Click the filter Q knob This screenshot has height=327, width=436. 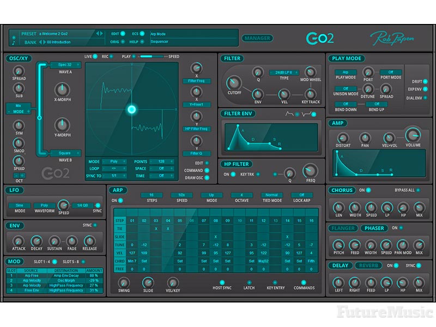pos(258,72)
